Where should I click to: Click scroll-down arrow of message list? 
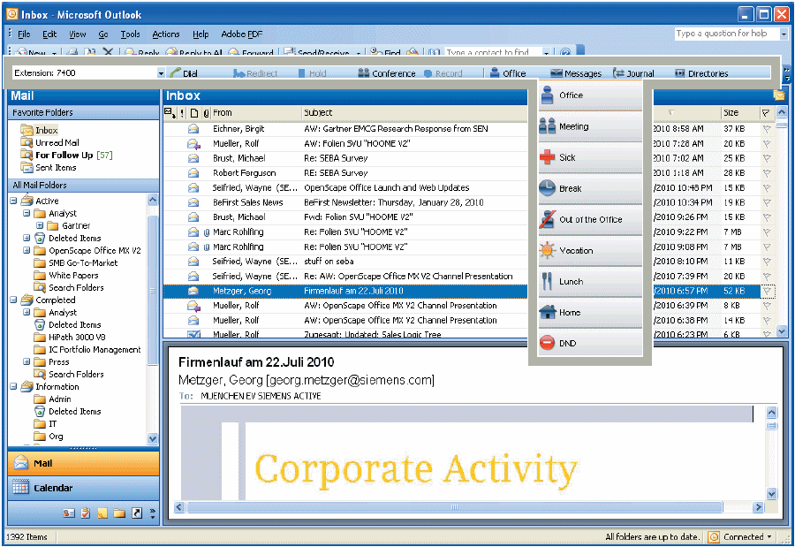(782, 331)
